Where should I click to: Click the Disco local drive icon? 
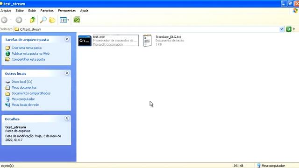pyautogui.click(x=7, y=82)
